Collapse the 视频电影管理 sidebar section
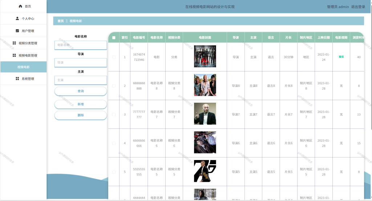The width and height of the screenshot is (372, 201). point(24,56)
